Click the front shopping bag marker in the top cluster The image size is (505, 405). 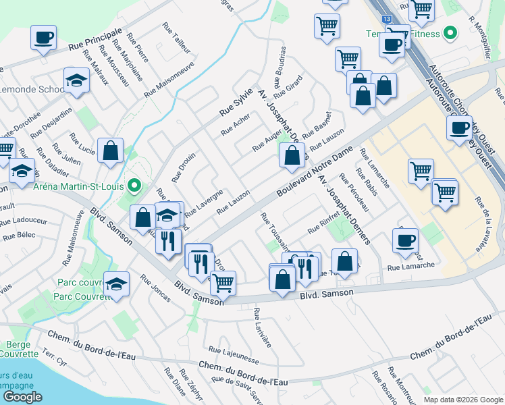pos(363,97)
